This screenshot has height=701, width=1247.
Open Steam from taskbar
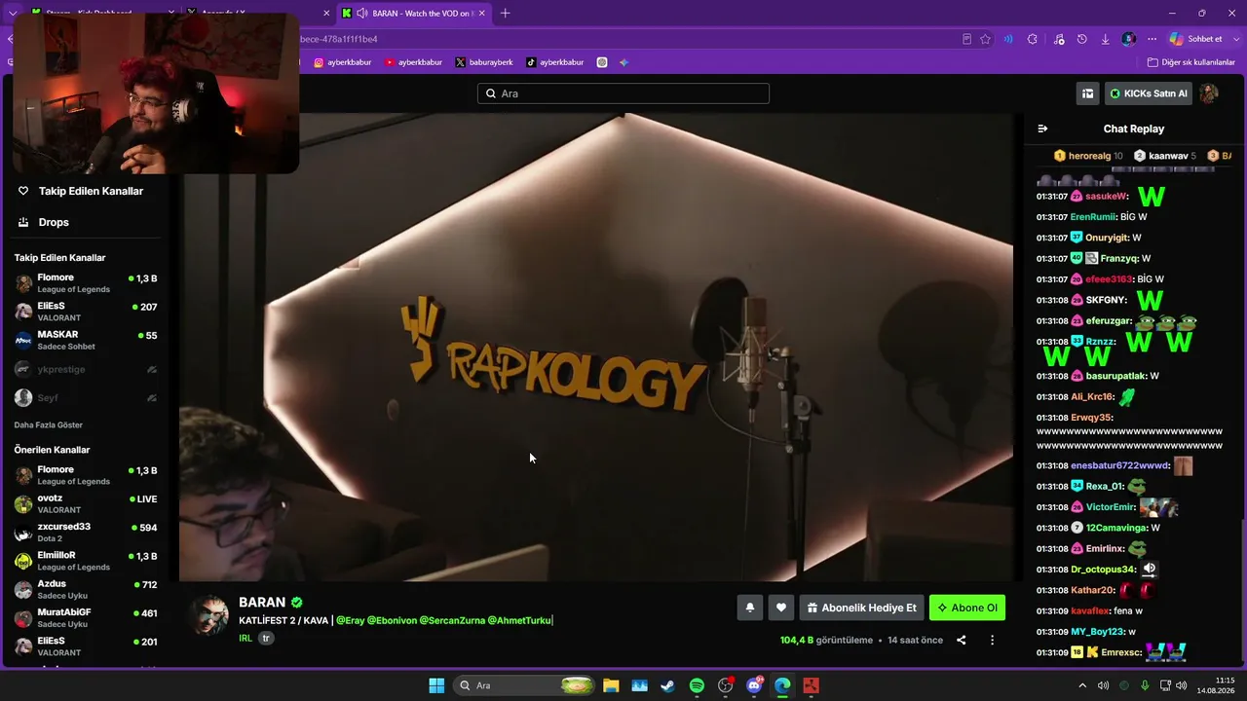pyautogui.click(x=667, y=685)
